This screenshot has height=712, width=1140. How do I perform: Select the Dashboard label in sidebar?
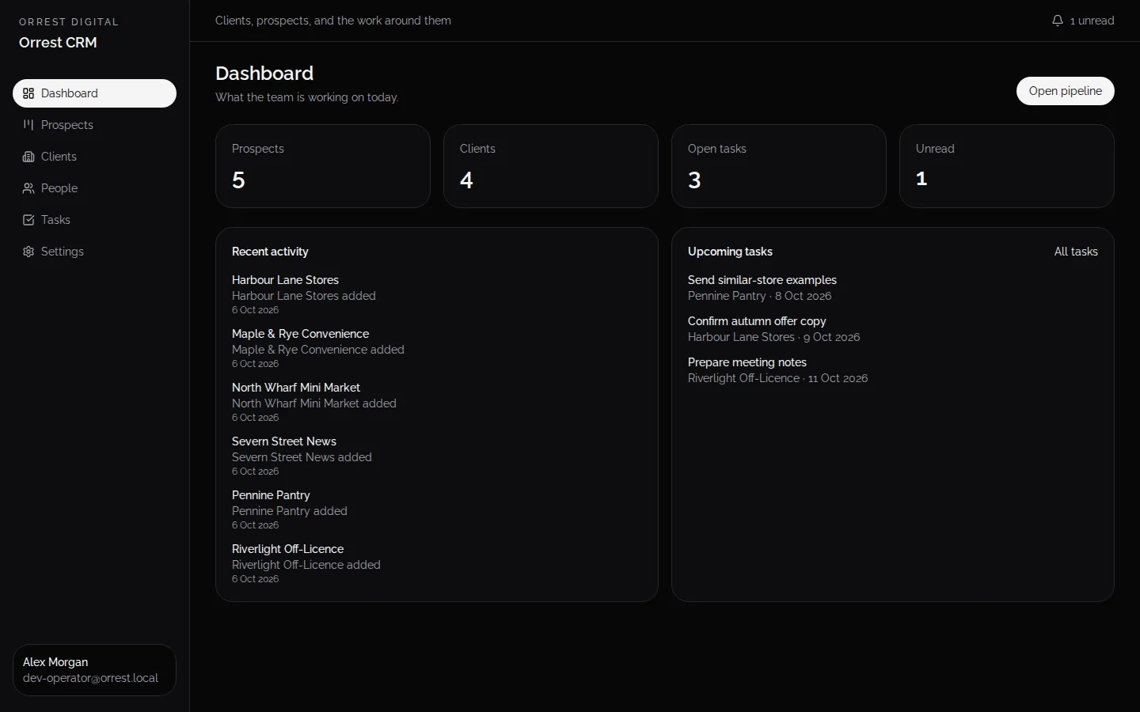click(x=70, y=93)
